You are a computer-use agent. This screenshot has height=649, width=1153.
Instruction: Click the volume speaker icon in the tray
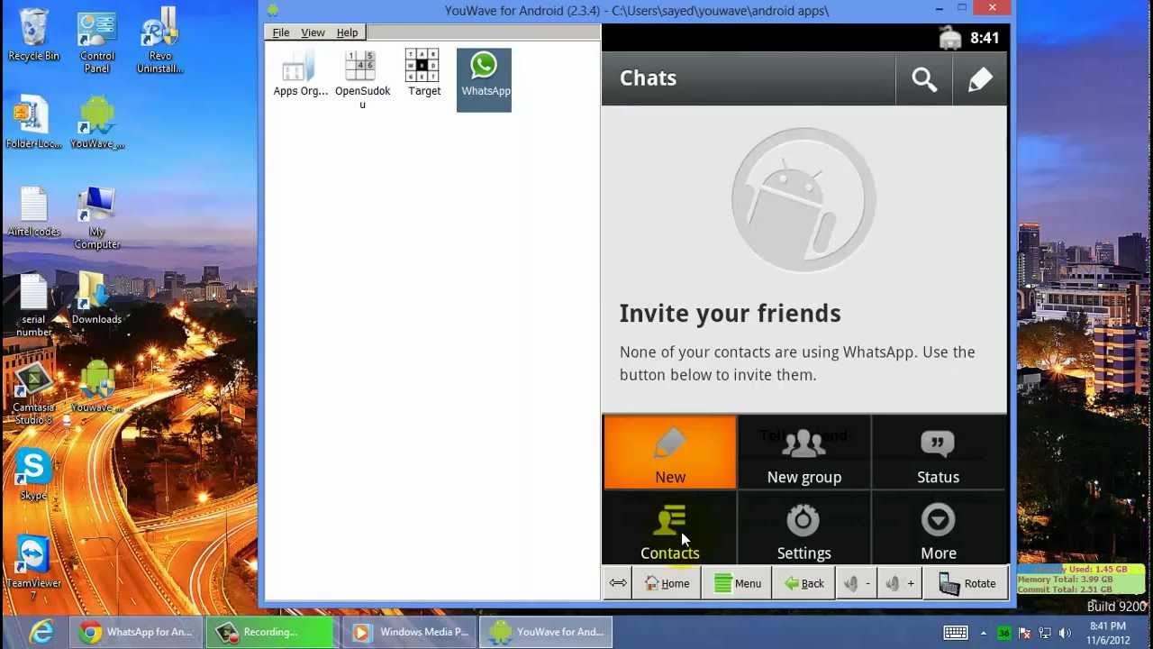1065,633
